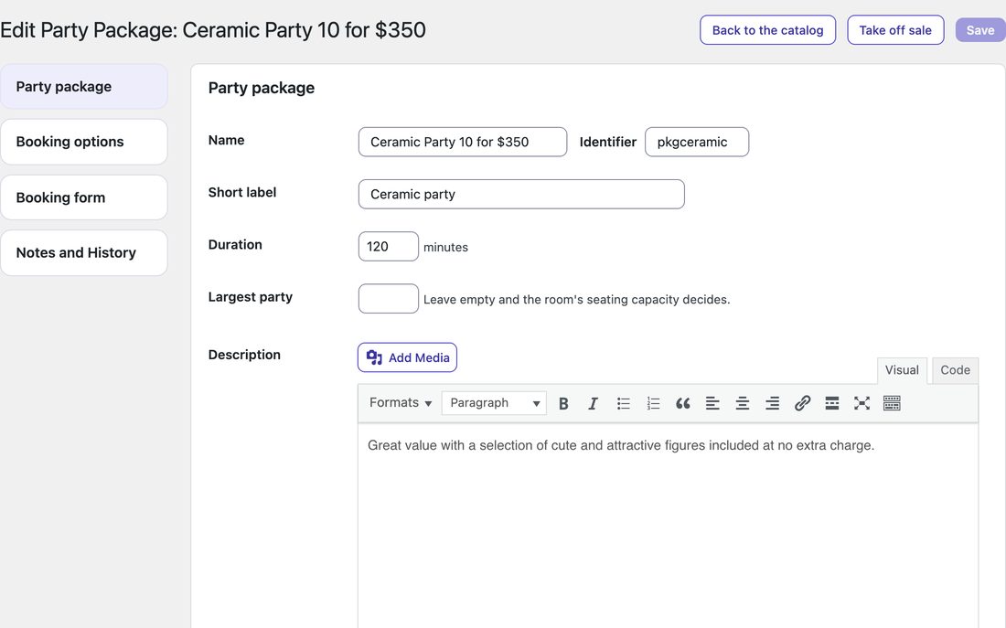Apply blockquote formatting
Image resolution: width=1006 pixels, height=628 pixels.
682,403
